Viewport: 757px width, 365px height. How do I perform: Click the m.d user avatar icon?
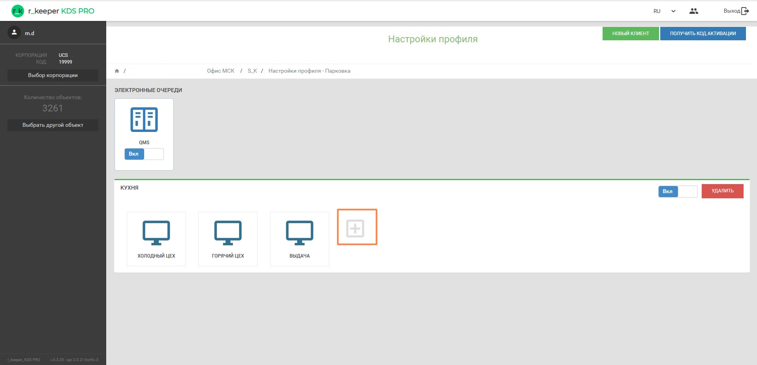click(14, 33)
